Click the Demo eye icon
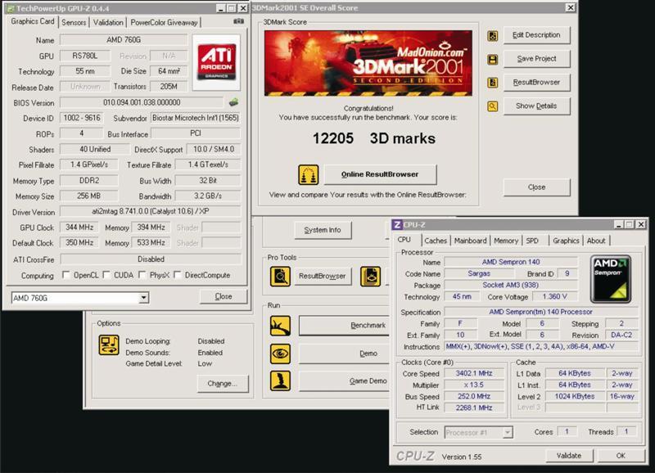Image resolution: width=655 pixels, height=473 pixels. [x=280, y=354]
